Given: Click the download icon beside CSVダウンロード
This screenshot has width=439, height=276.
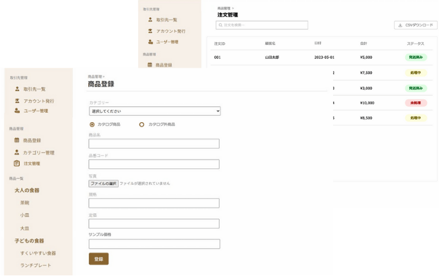Looking at the screenshot, I should pyautogui.click(x=400, y=25).
